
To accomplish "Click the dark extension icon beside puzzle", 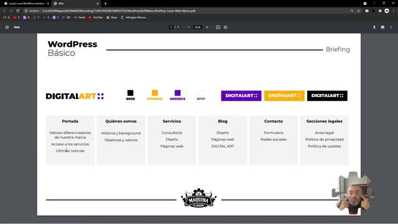I will click(x=373, y=11).
